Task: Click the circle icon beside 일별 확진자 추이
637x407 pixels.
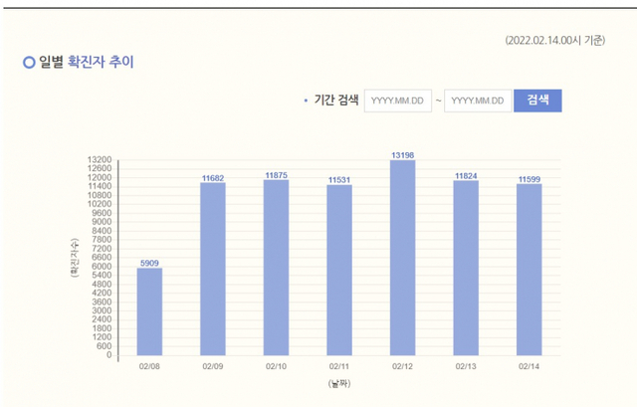Action: (29, 63)
